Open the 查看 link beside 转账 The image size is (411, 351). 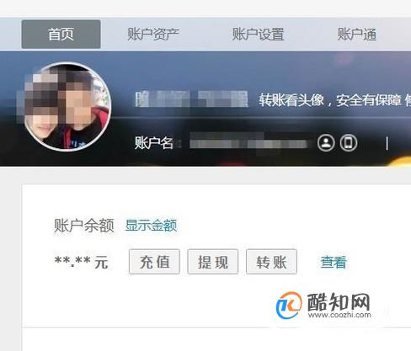click(334, 262)
